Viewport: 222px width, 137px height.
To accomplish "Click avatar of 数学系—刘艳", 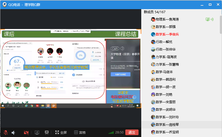I will tap(153, 95).
